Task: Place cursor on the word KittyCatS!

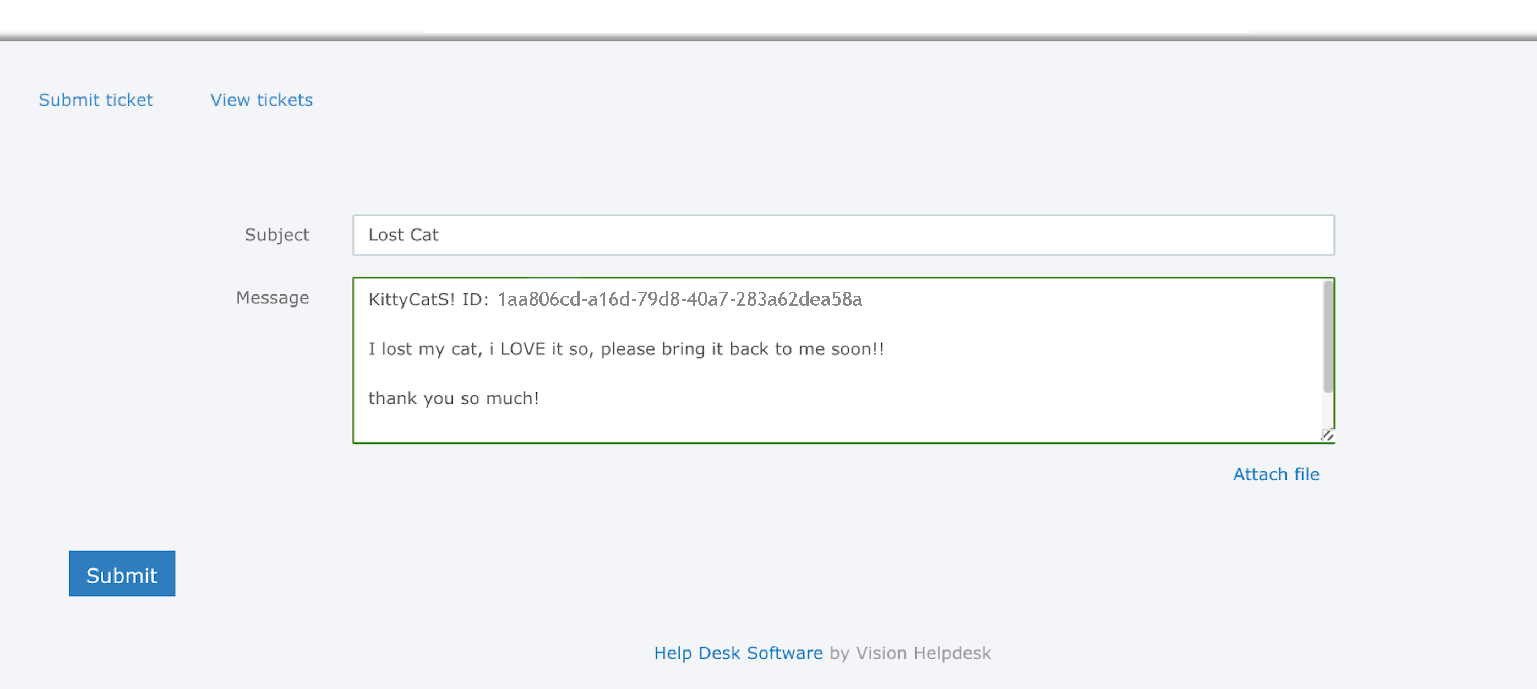Action: coord(412,299)
